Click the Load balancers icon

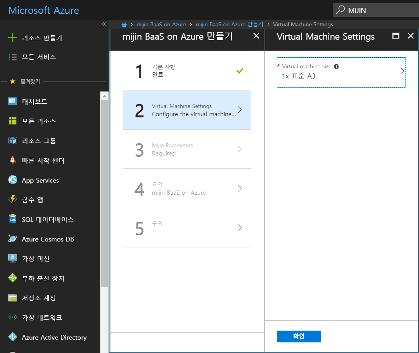tap(13, 278)
